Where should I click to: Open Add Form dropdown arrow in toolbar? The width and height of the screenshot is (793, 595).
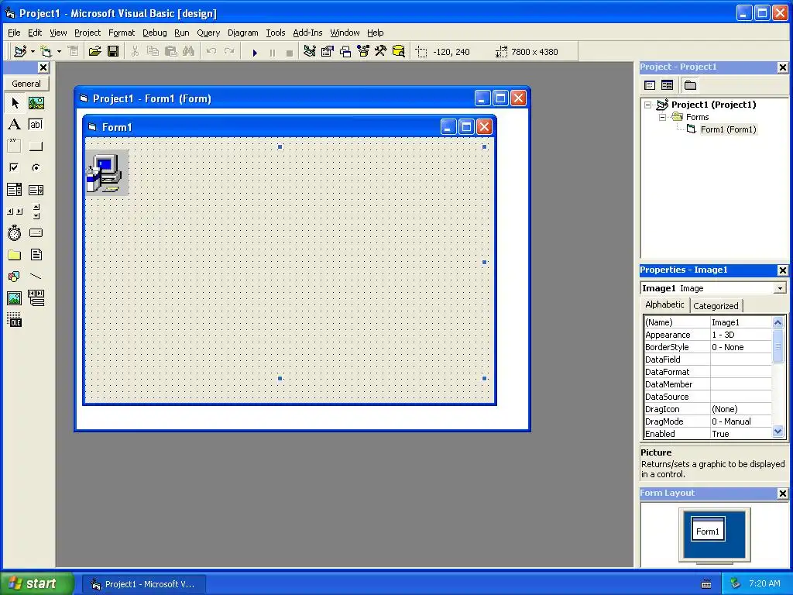tap(59, 52)
